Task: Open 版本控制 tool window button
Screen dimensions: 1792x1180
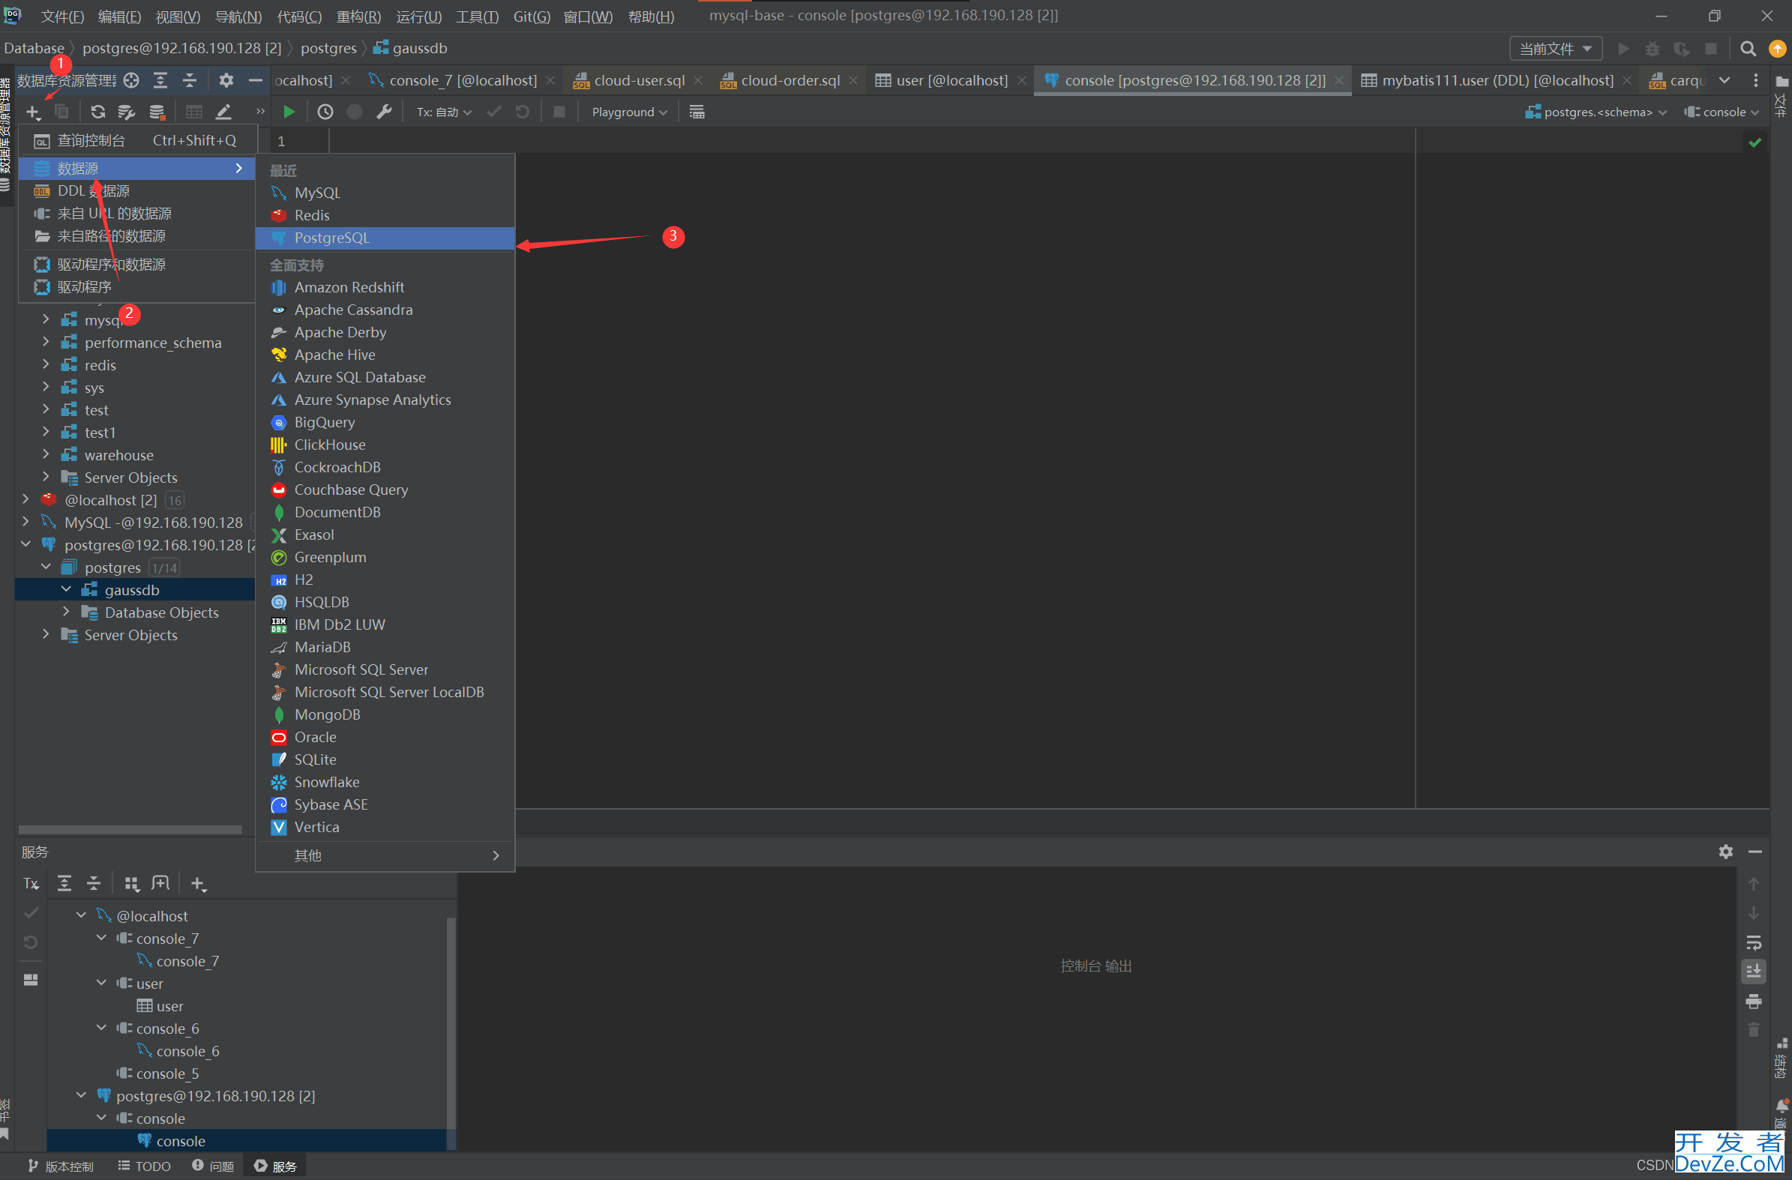Action: tap(61, 1166)
